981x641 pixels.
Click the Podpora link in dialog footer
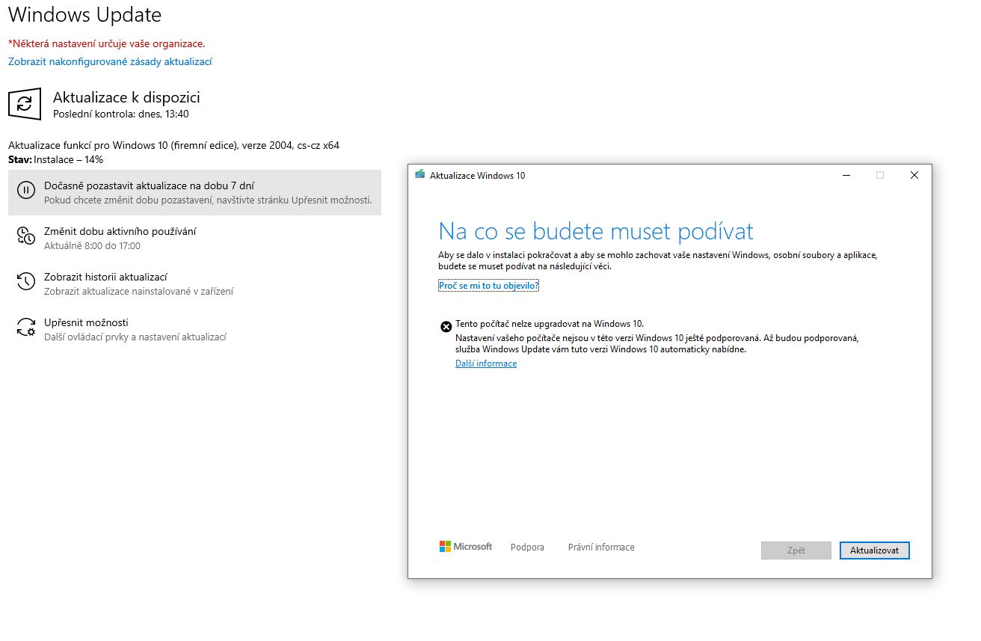(527, 548)
